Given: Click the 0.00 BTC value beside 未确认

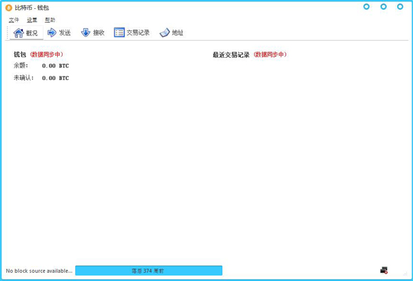Looking at the screenshot, I should click(55, 78).
